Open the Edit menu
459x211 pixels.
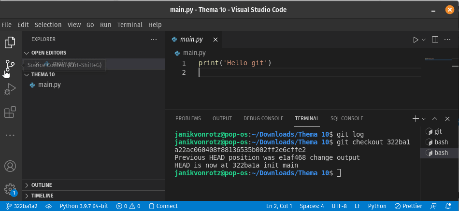click(23, 25)
